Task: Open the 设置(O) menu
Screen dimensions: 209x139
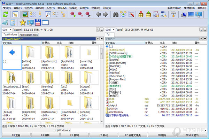Action: (96, 8)
